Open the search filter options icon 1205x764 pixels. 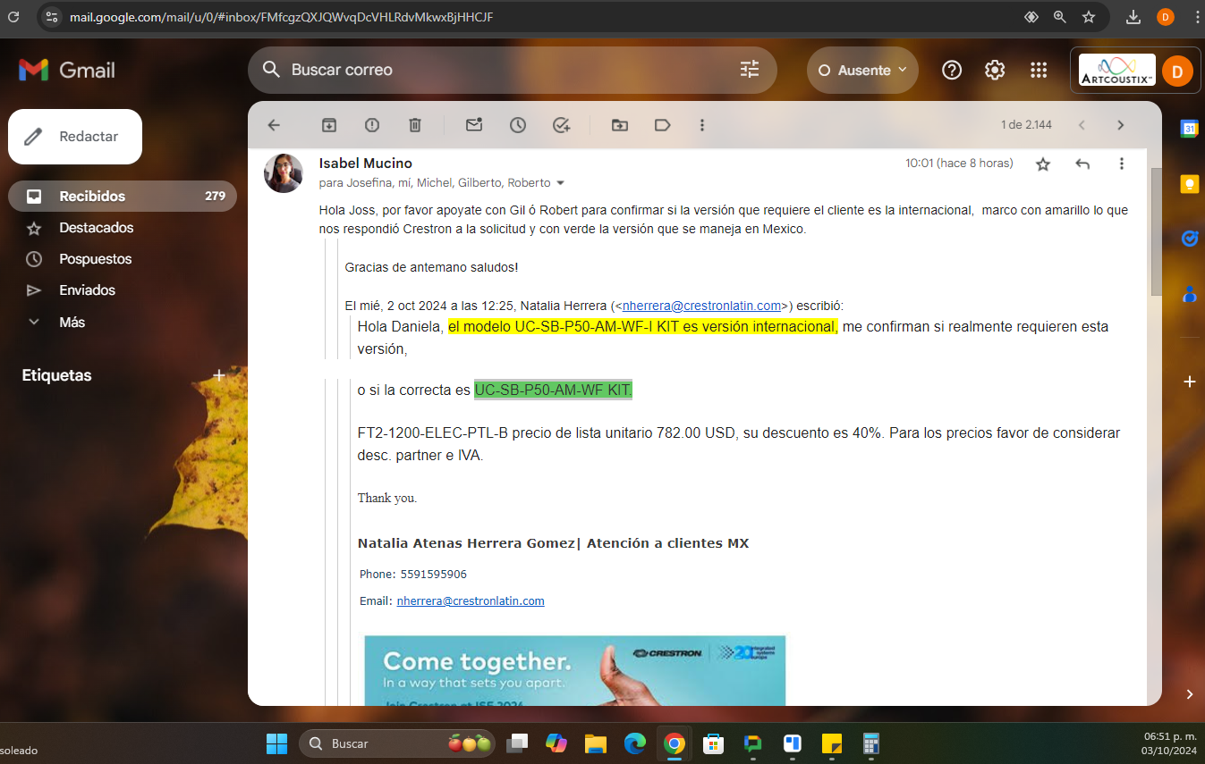point(750,70)
